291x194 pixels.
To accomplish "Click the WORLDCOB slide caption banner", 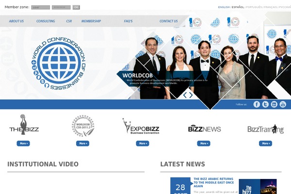I will [164, 79].
